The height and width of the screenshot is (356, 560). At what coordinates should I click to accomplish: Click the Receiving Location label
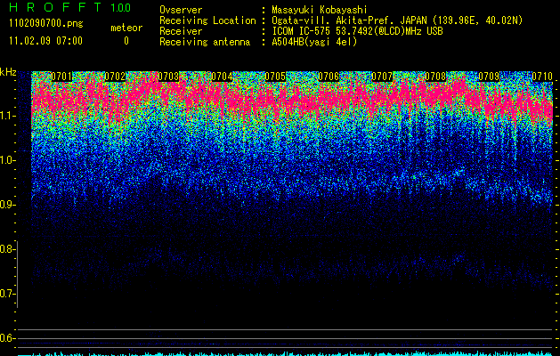point(207,20)
